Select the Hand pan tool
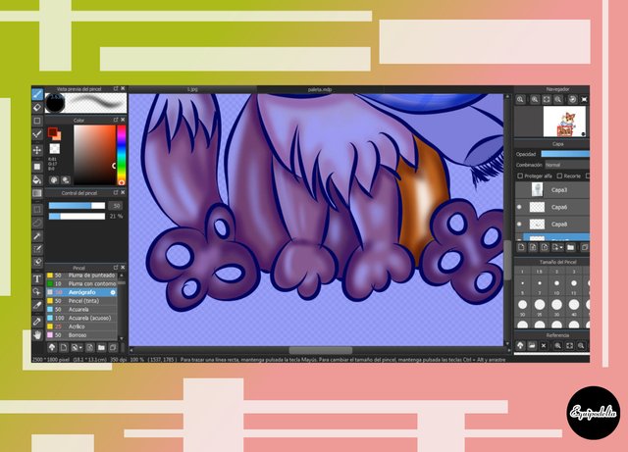Screen dimensions: 628x452 tap(37, 335)
